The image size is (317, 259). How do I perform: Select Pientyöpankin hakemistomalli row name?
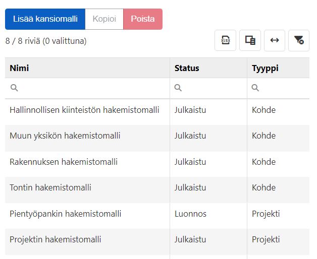tap(65, 214)
